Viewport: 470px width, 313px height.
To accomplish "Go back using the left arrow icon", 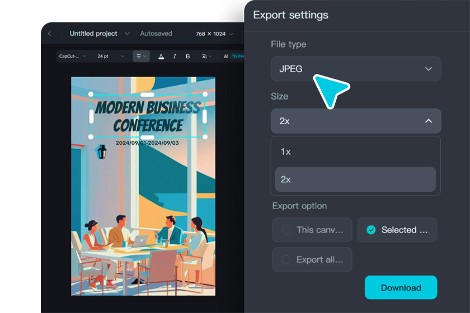I will 50,34.
